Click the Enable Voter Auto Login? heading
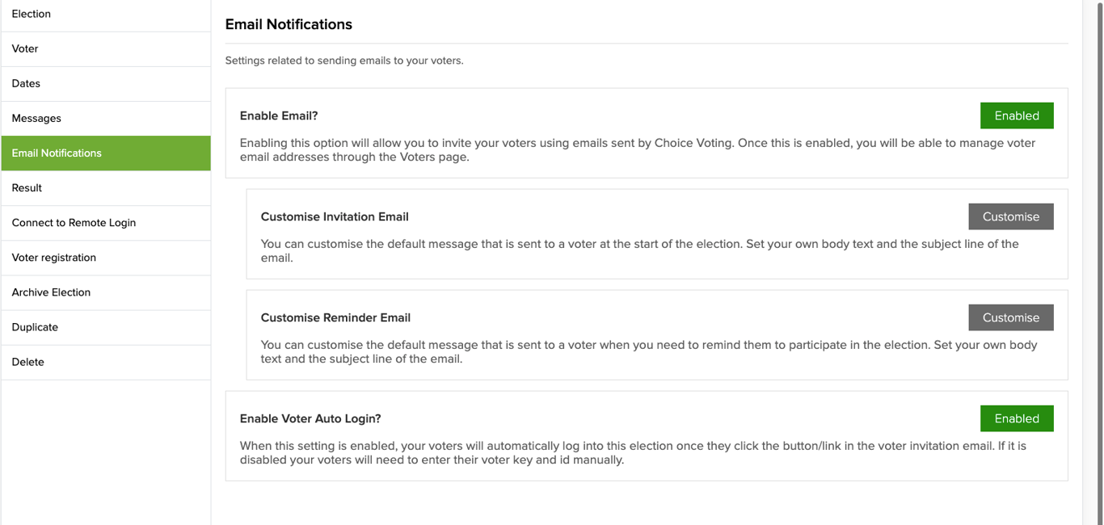Image resolution: width=1104 pixels, height=525 pixels. (310, 418)
